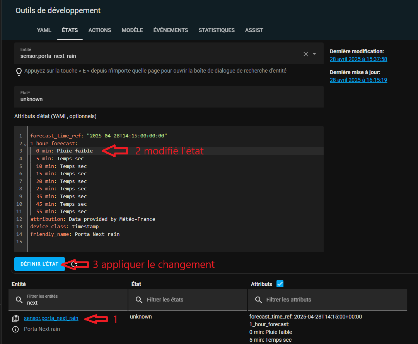Image resolution: width=418 pixels, height=344 pixels.
Task: Go to the MODÈLE tab
Action: [x=132, y=30]
